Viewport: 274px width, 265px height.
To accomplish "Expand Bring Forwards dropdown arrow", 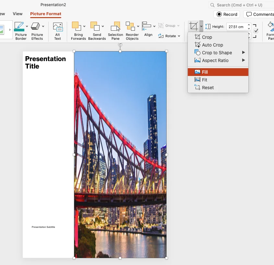I will 84,26.
